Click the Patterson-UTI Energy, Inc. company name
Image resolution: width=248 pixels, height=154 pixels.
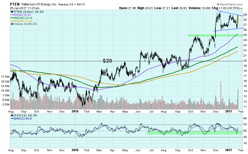[x=39, y=5]
